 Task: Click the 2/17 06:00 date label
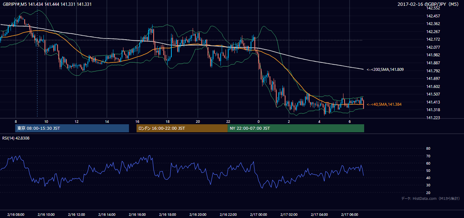[x=349, y=215]
